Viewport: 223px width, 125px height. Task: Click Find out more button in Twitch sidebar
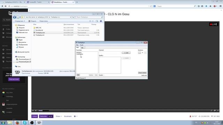(14, 79)
